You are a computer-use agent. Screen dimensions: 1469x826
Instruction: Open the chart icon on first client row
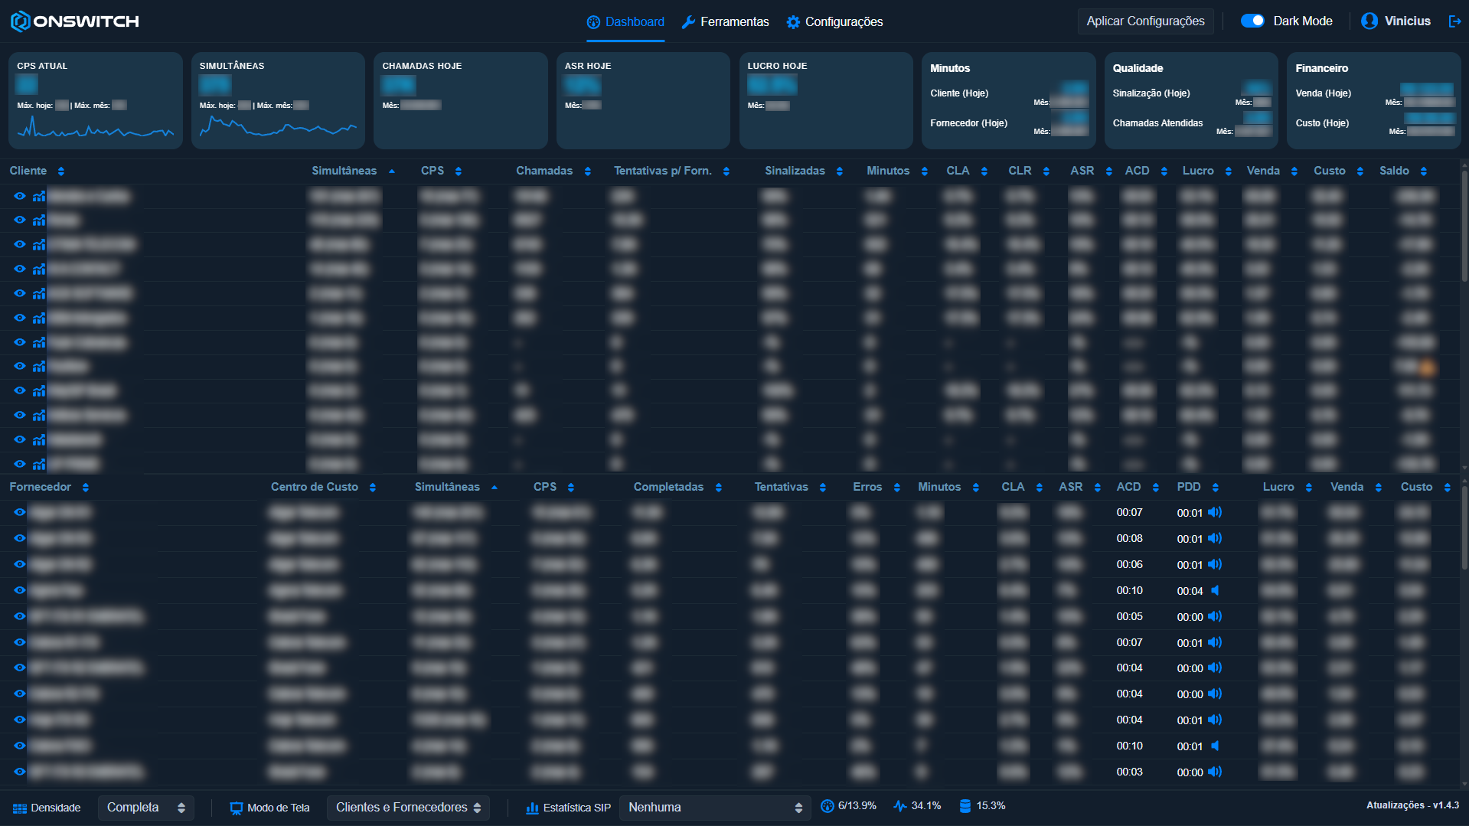click(x=39, y=196)
